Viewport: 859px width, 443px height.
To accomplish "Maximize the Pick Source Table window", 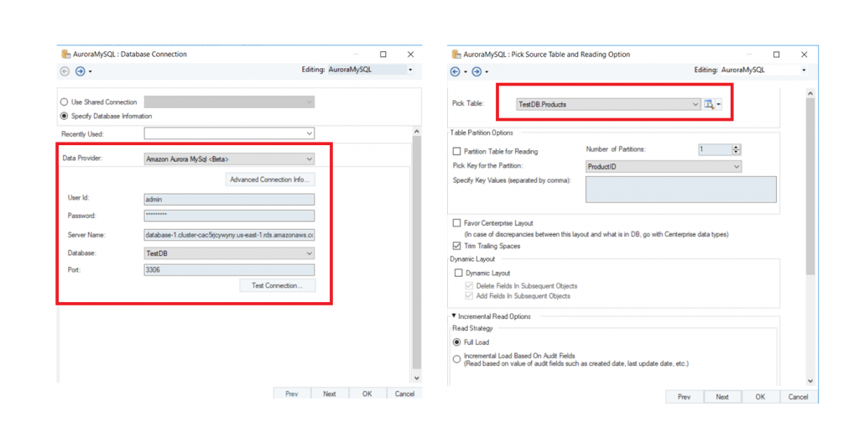I will (776, 55).
